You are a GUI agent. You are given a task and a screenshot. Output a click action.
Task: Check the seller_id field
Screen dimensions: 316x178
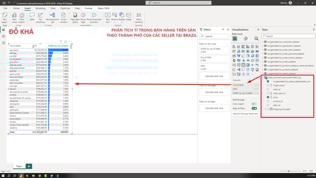[x=268, y=105]
